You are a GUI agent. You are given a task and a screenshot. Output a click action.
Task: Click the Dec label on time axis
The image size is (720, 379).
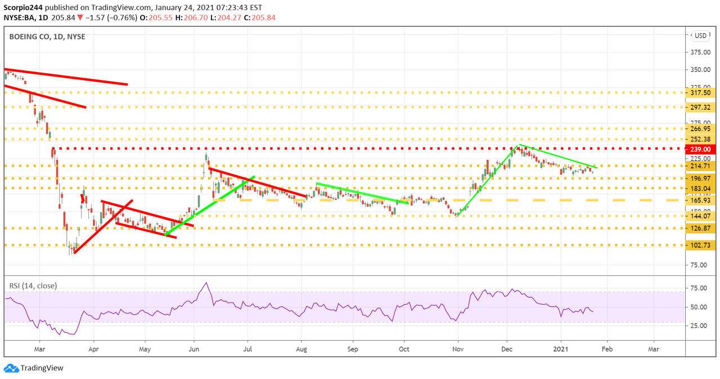click(x=507, y=349)
